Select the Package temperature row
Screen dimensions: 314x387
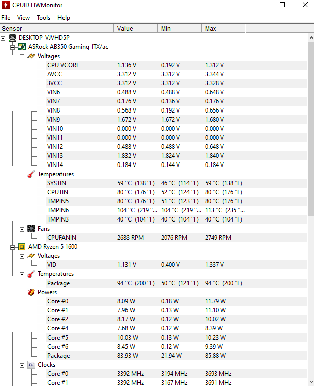coord(177,283)
